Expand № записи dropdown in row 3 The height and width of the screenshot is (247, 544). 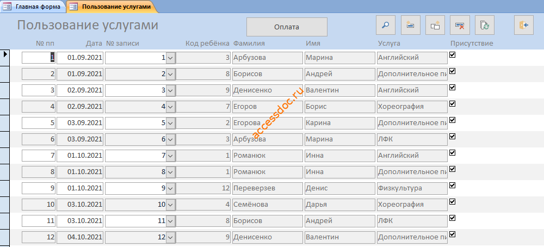point(170,90)
